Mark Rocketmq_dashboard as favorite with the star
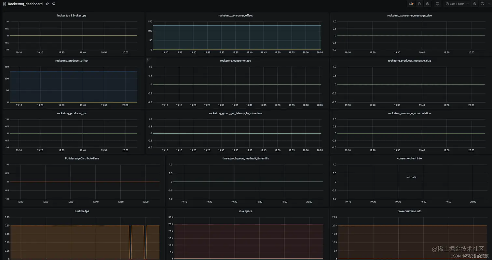The image size is (492, 260). pos(47,4)
